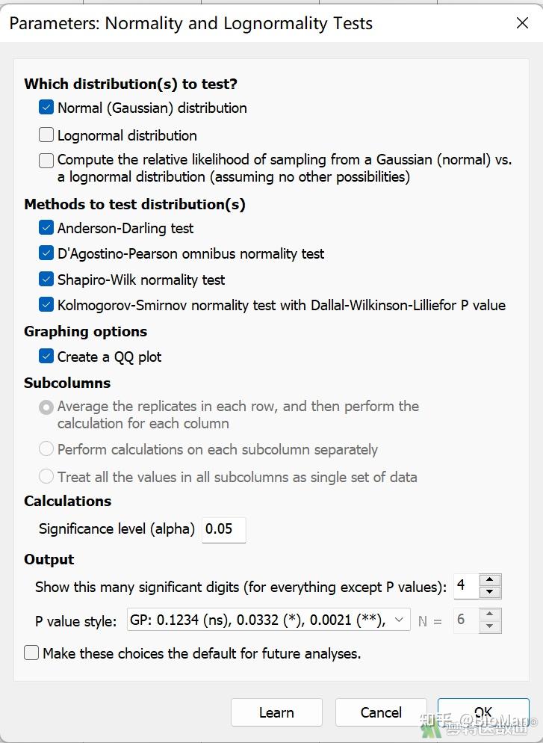Uncheck Normal (Gaussian) distribution testing
The height and width of the screenshot is (743, 543).
46,107
